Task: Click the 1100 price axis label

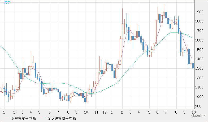Action: (x=199, y=87)
